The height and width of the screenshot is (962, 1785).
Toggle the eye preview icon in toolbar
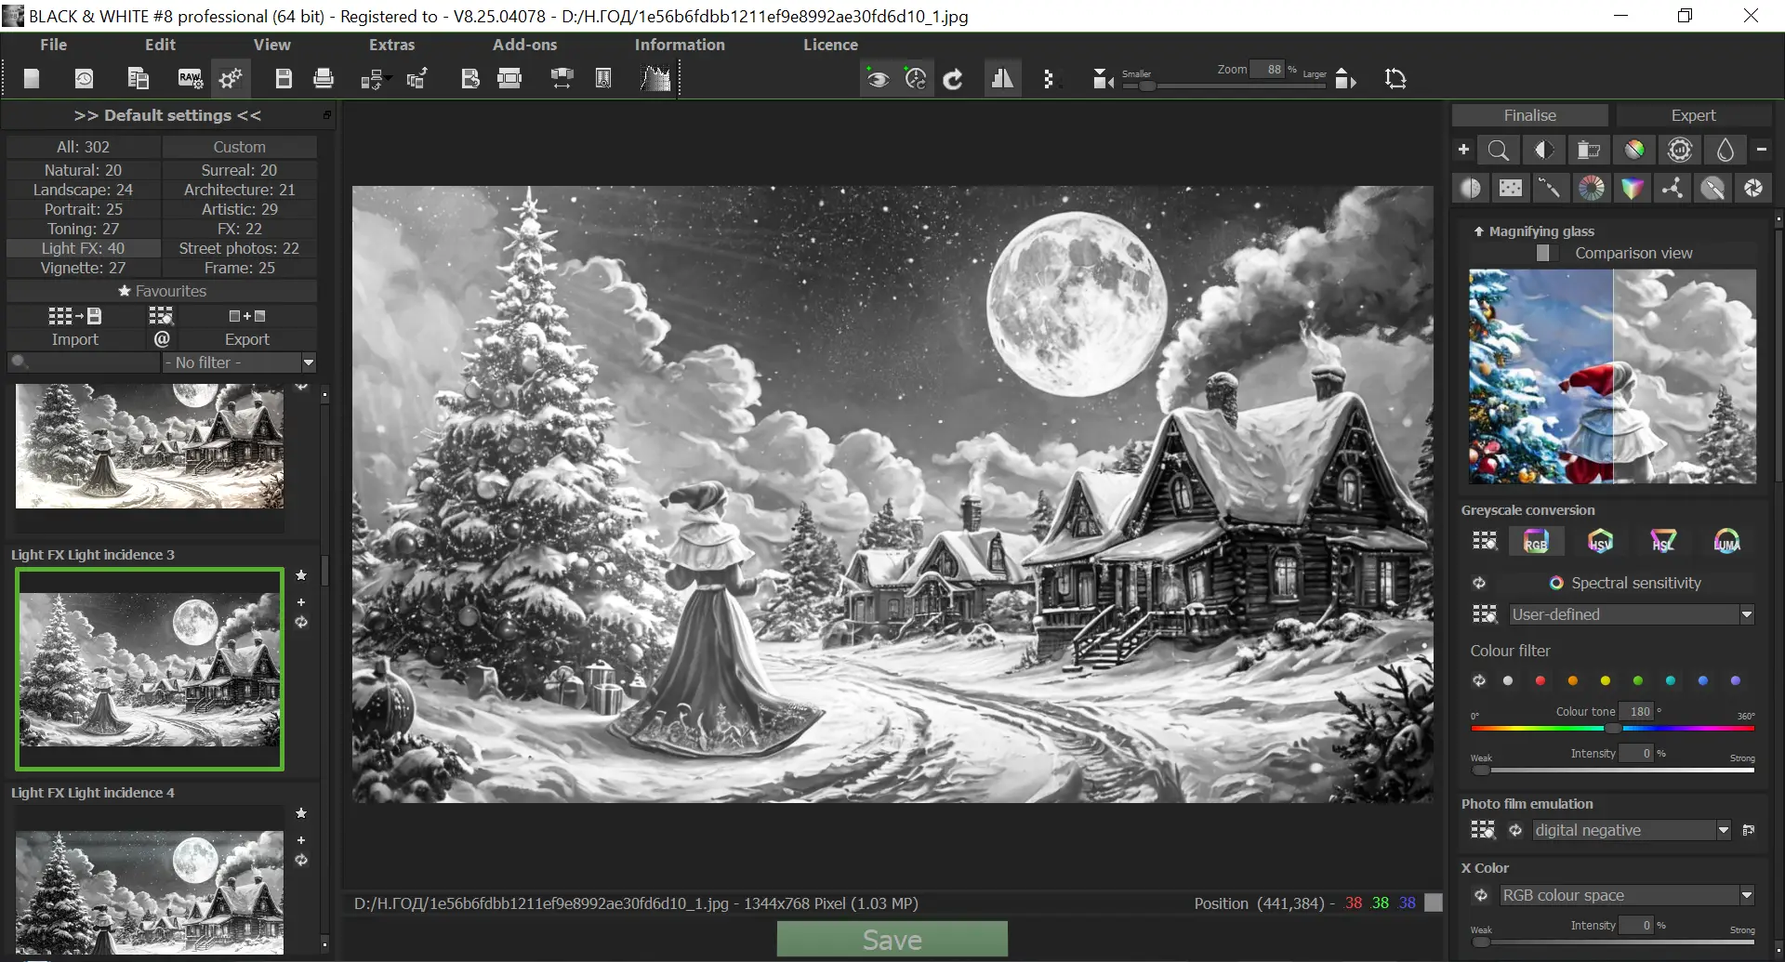pyautogui.click(x=878, y=79)
